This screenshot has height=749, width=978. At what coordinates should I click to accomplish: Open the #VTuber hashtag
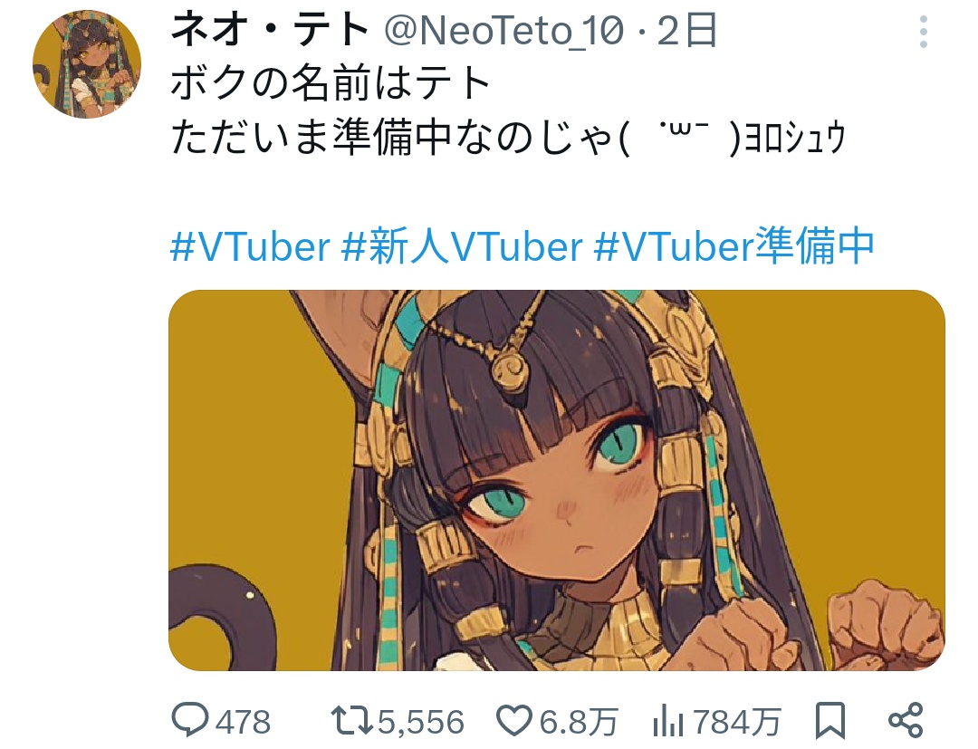pyautogui.click(x=250, y=247)
